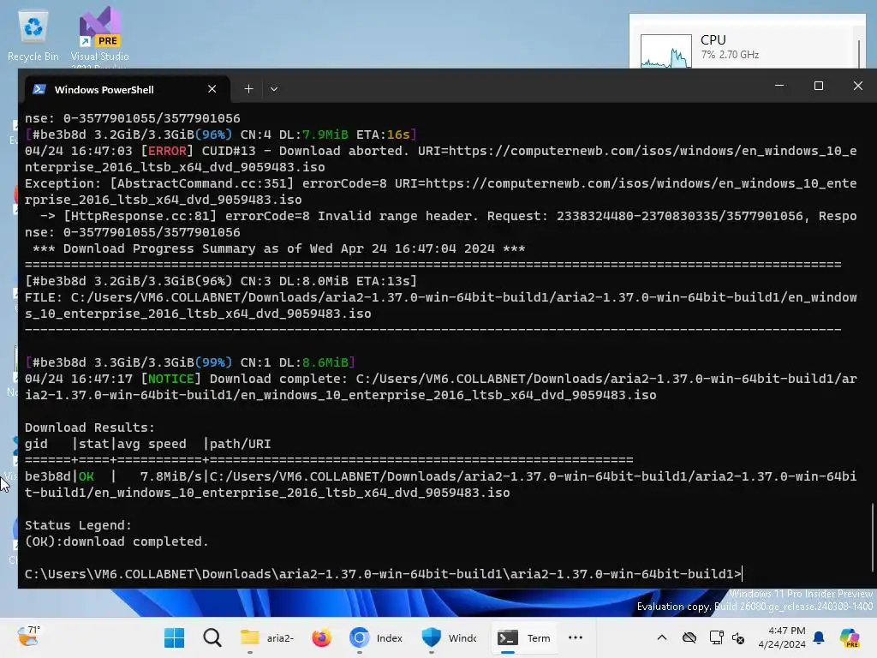Click the gid be3b8d in results row
The width and height of the screenshot is (877, 658).
point(48,476)
